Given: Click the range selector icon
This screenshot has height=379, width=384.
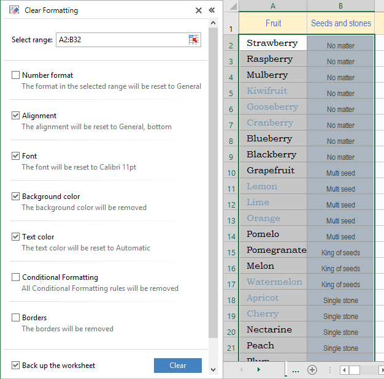Looking at the screenshot, I should 194,40.
